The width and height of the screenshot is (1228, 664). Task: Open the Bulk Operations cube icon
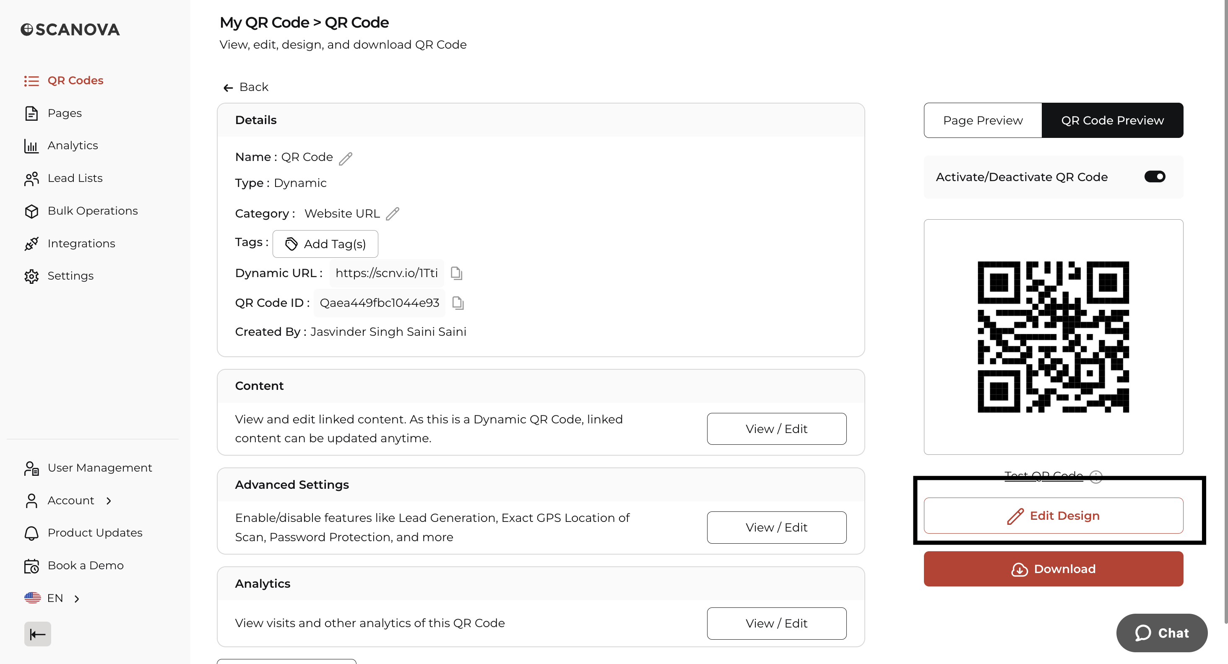[x=31, y=211]
